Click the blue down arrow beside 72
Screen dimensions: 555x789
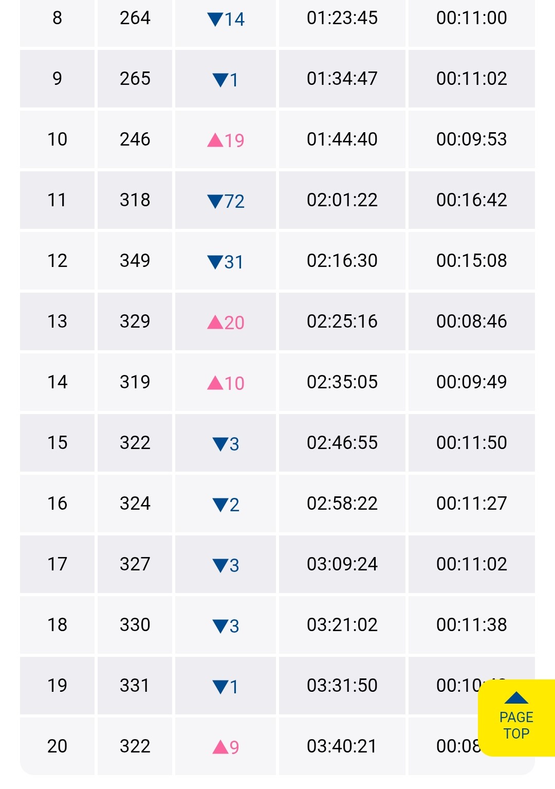click(215, 201)
